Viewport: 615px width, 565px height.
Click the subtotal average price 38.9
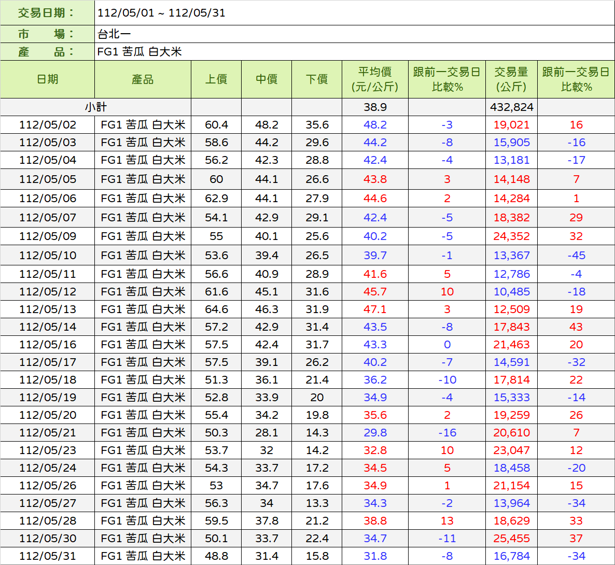click(375, 107)
